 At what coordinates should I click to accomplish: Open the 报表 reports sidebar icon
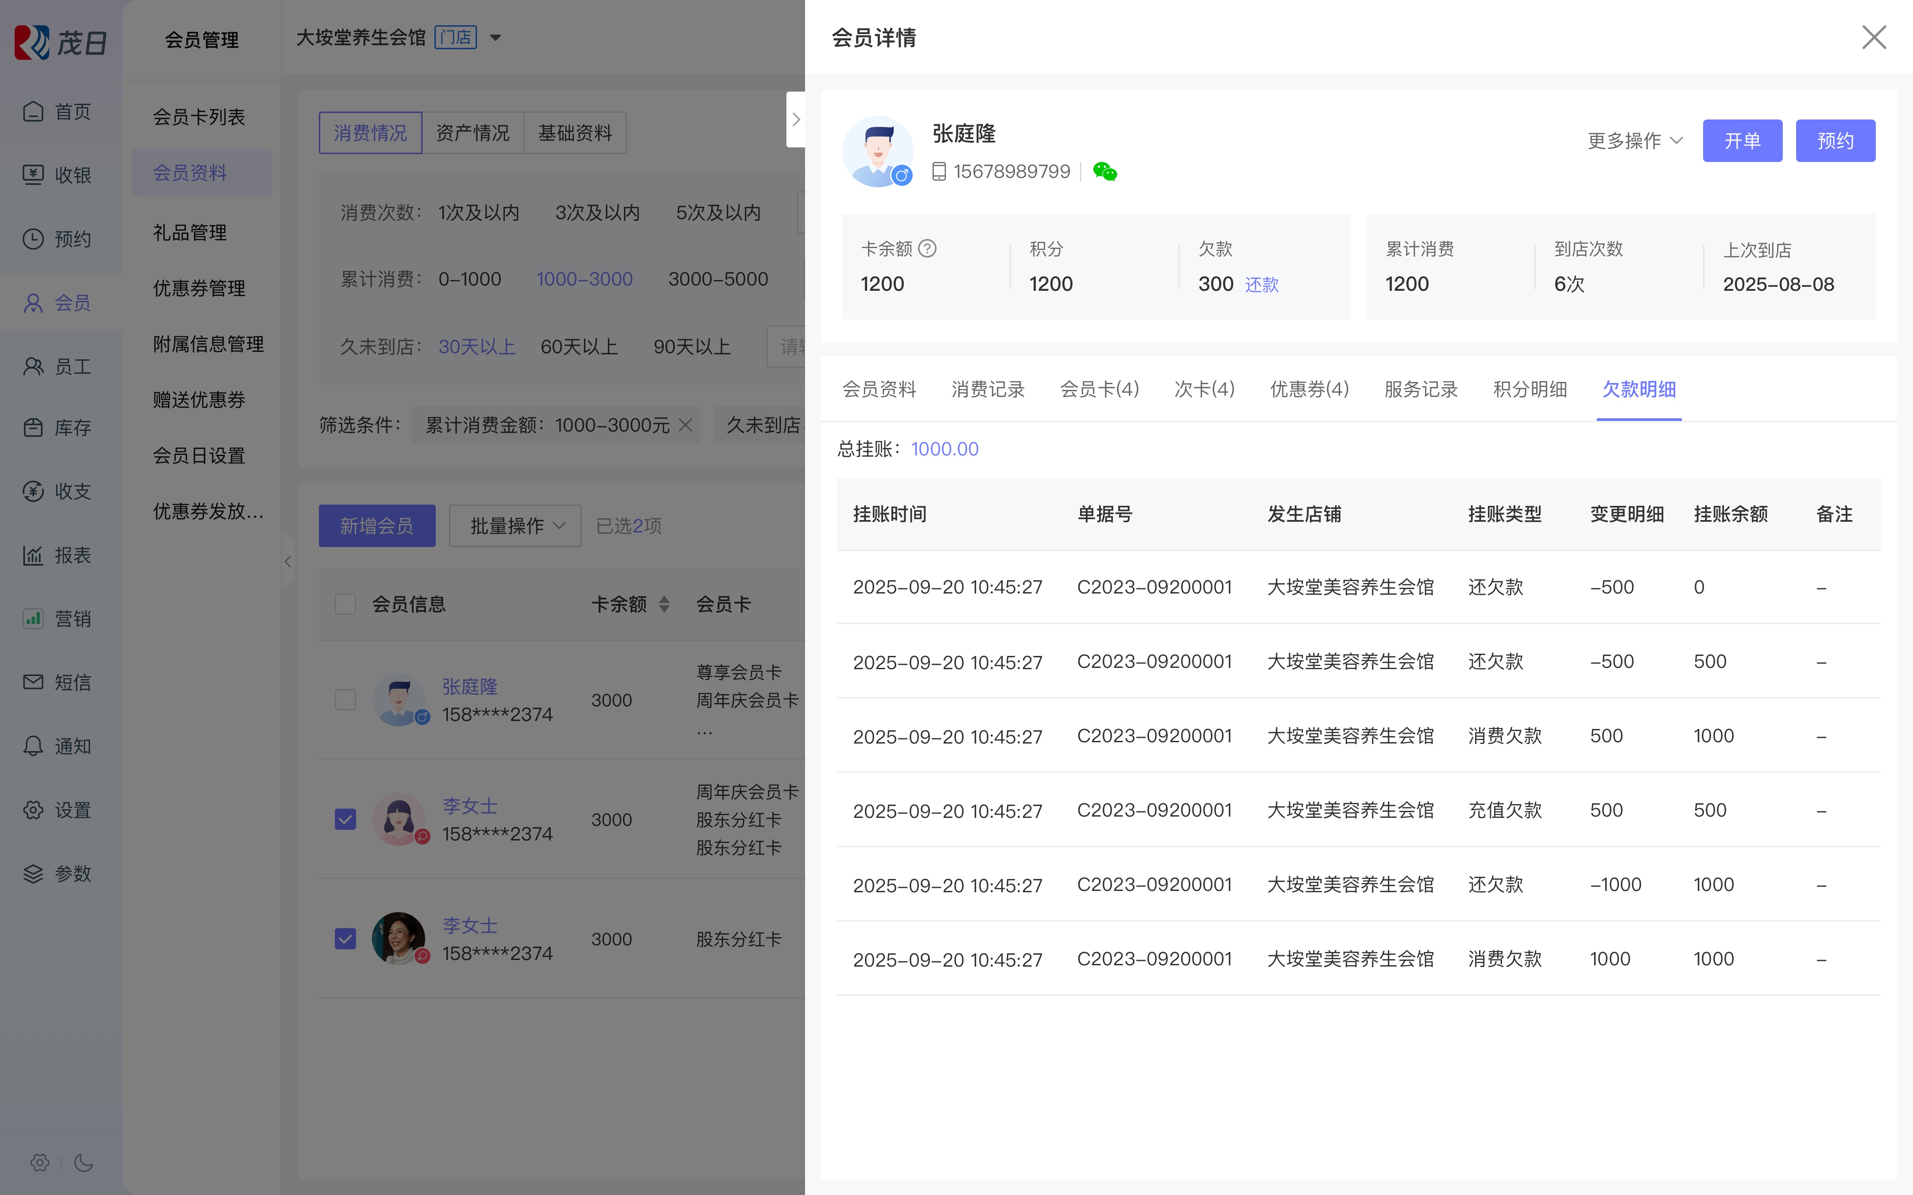pyautogui.click(x=33, y=555)
